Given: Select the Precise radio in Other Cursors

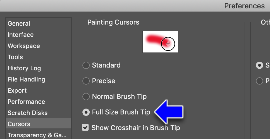Looking at the screenshot, I should tap(259, 81).
